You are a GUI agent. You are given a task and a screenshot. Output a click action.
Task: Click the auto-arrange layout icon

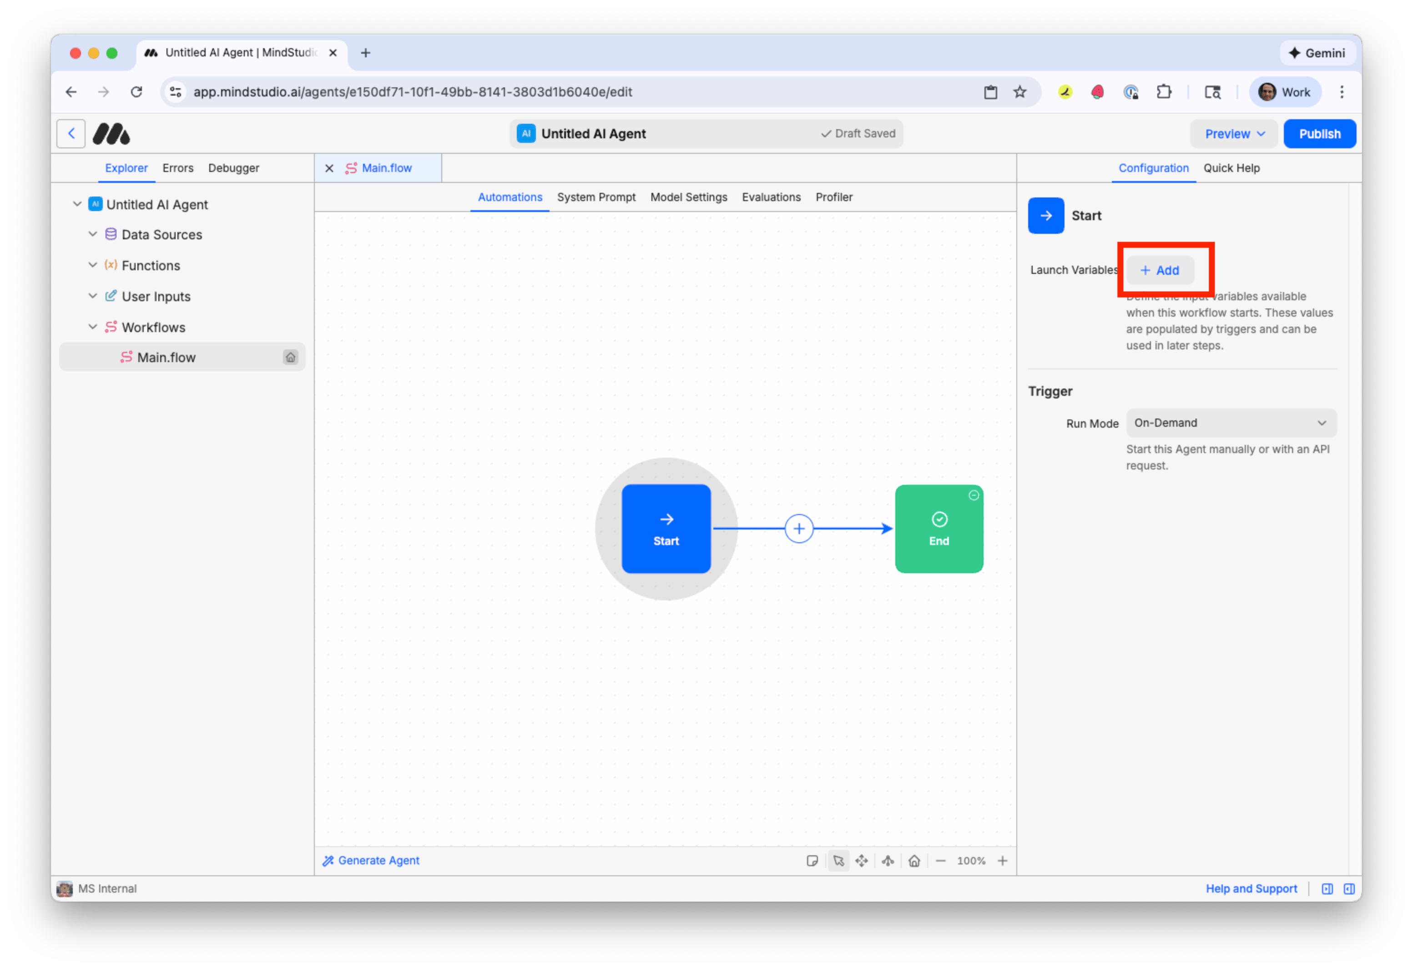coord(888,861)
